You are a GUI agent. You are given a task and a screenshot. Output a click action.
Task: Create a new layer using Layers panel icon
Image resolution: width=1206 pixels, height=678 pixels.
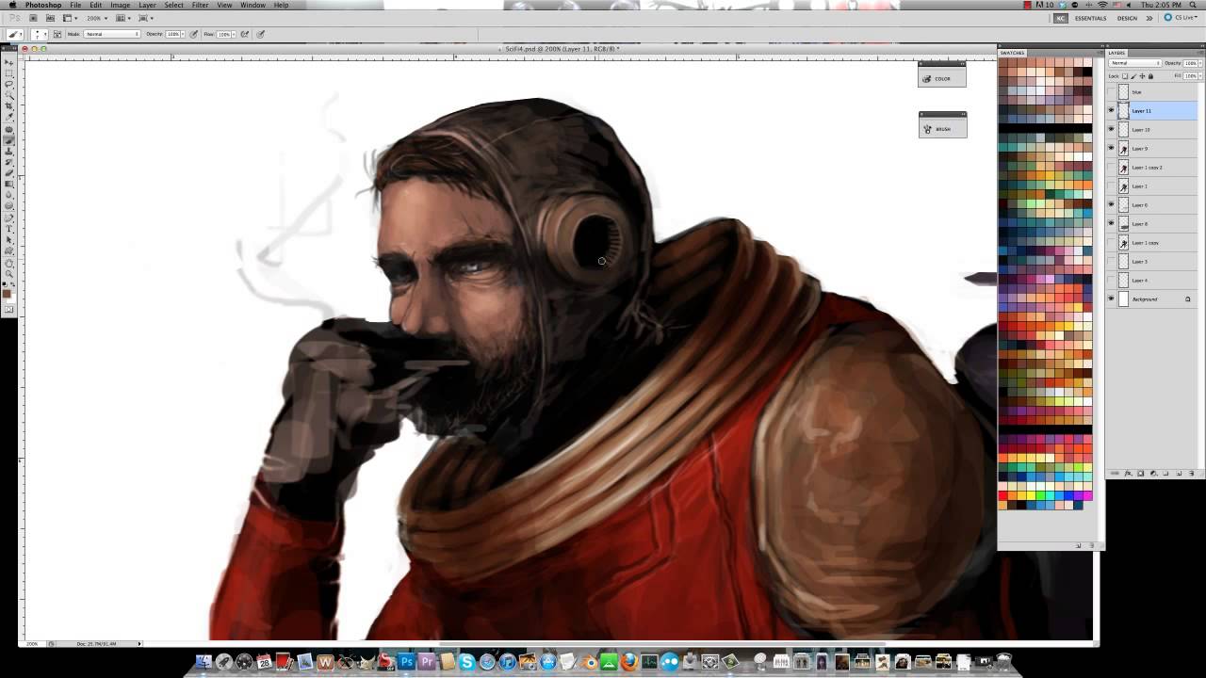(x=1179, y=473)
